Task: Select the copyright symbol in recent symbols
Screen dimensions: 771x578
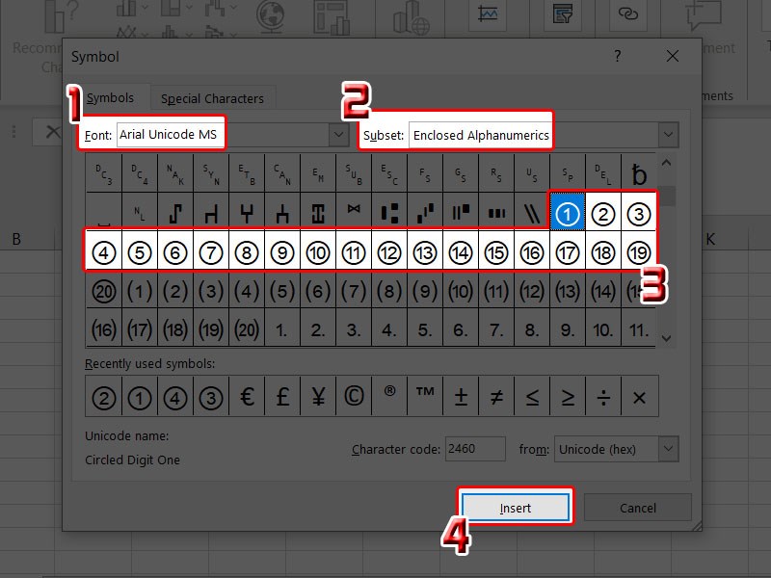Action: coord(354,396)
